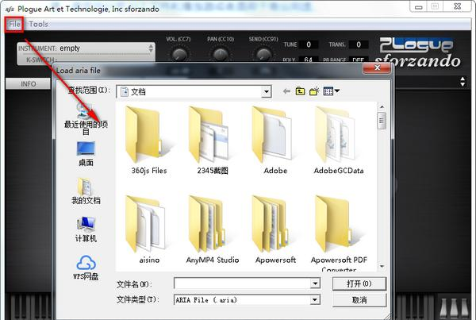Adjust the PAN (CC10) knob

click(221, 55)
